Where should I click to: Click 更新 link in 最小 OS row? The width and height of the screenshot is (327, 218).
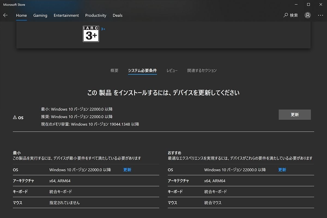[x=127, y=170]
